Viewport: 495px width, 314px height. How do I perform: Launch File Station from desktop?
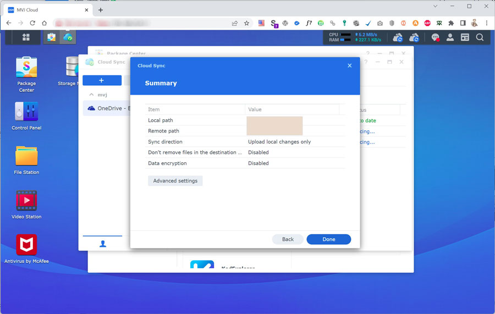[x=26, y=157]
